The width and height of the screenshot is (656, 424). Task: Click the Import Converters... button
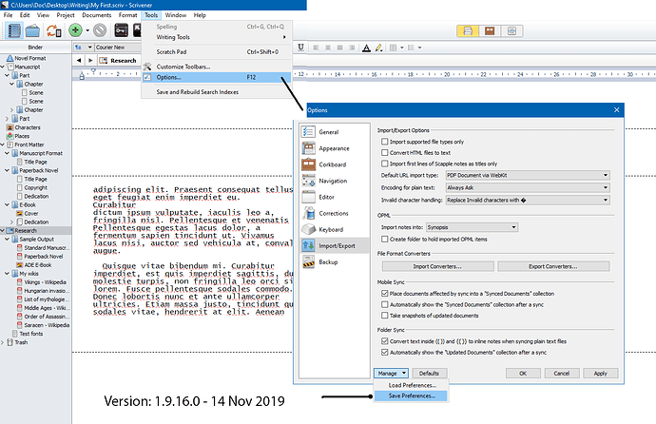coord(437,266)
